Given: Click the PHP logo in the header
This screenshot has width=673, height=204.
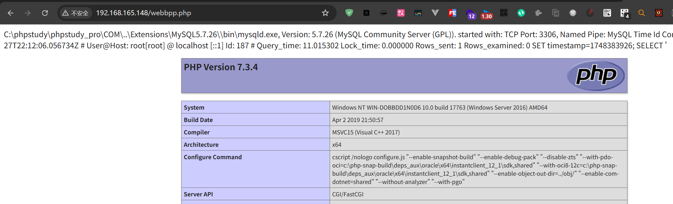Looking at the screenshot, I should tap(596, 76).
